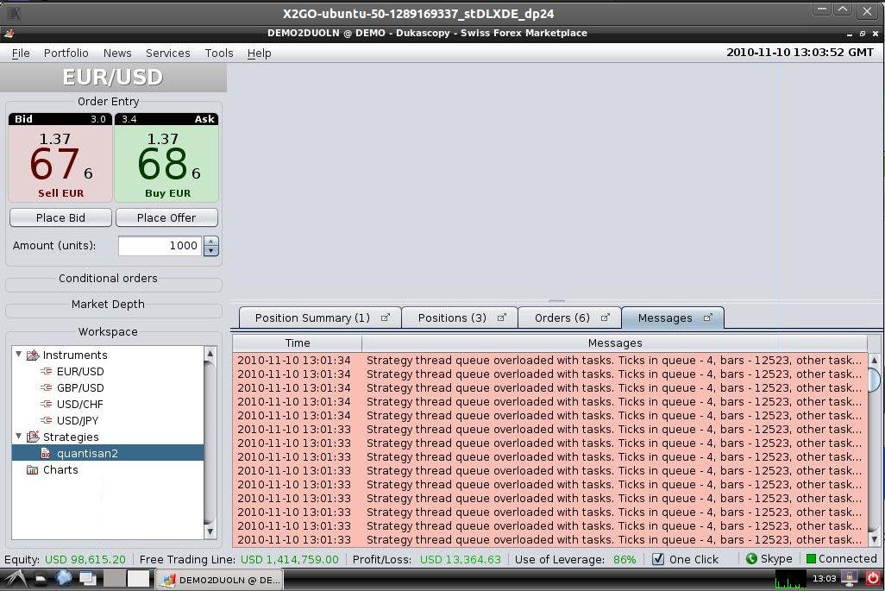Click the red power icon in taskbar

tap(873, 578)
